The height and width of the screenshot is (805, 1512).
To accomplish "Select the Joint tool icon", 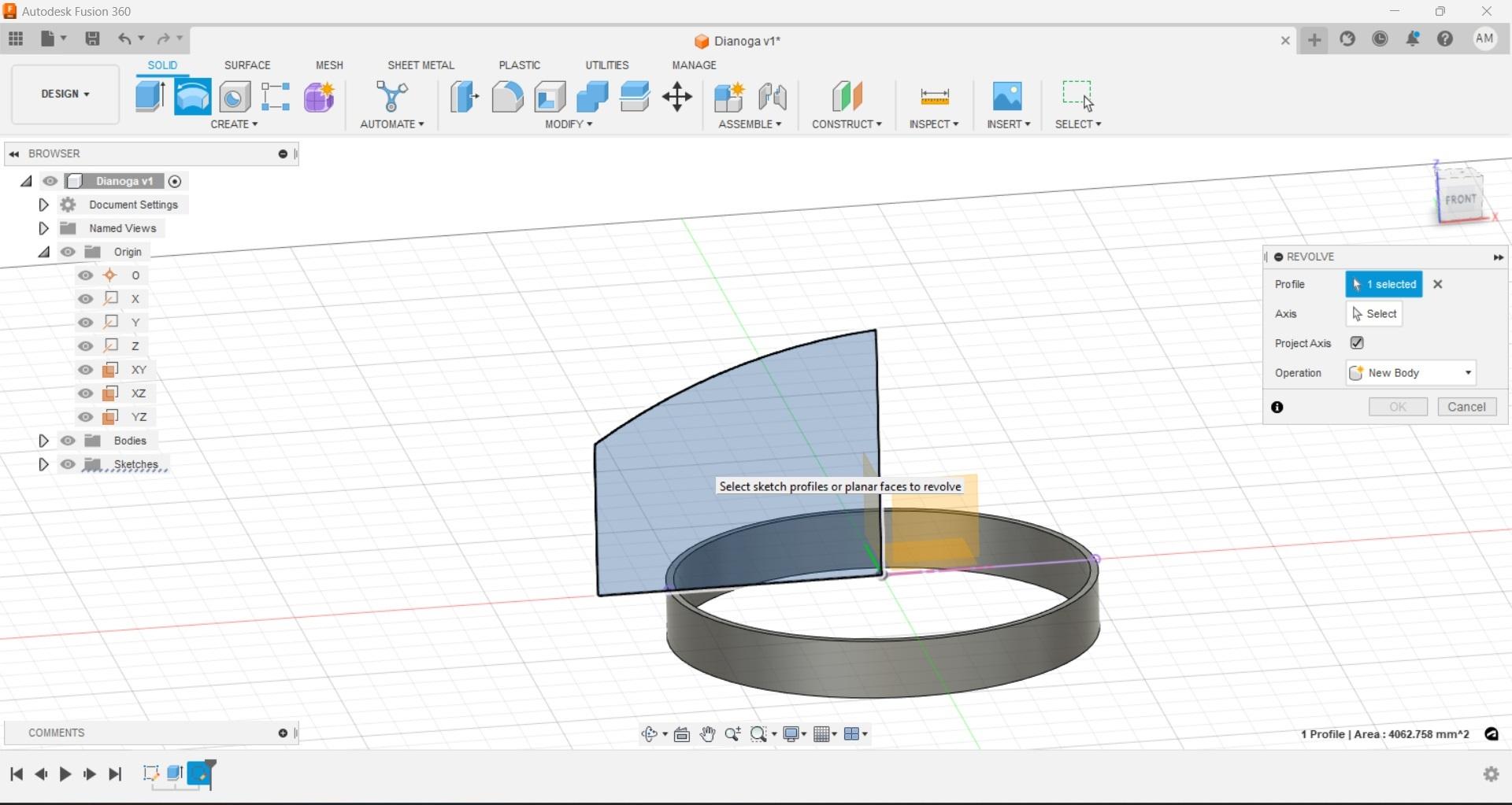I will coord(773,97).
